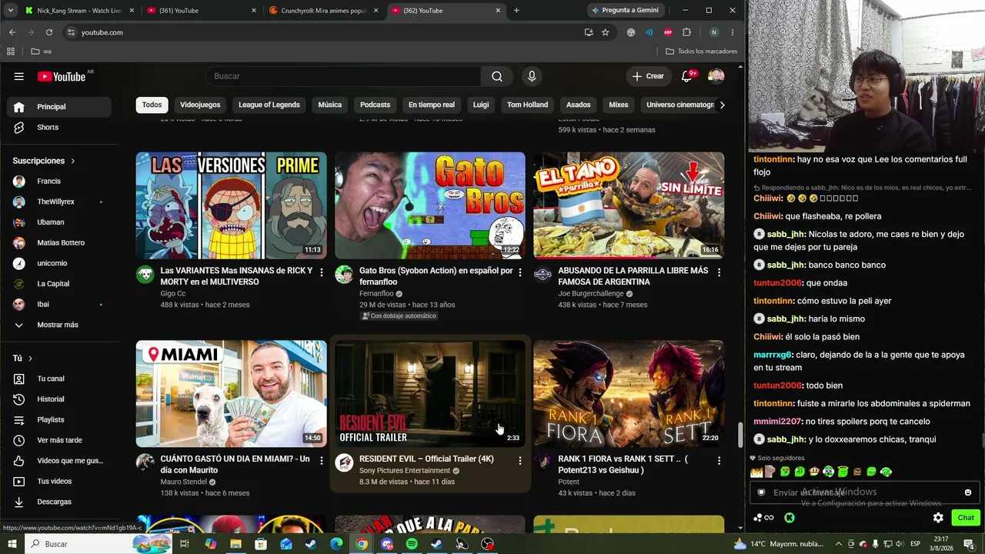Select the League of Legends filter chip
Viewport: 985px width, 554px height.
tap(269, 105)
